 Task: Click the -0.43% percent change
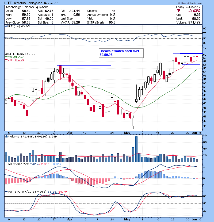click(x=194, y=11)
